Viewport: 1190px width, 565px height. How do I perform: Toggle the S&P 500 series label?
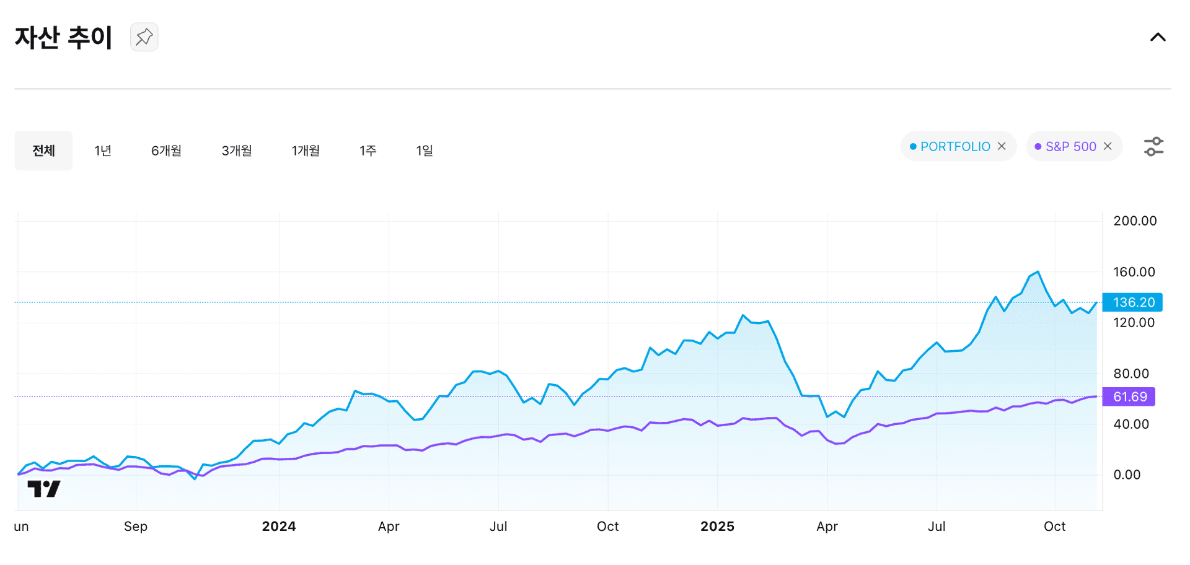tap(1070, 147)
